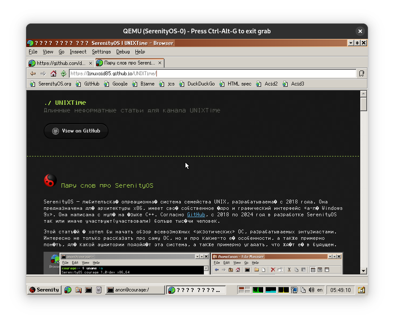Click the show desktop icon in taskbar

362,290
